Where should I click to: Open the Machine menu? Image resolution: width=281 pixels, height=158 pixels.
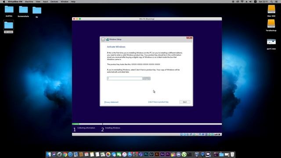point(29,2)
